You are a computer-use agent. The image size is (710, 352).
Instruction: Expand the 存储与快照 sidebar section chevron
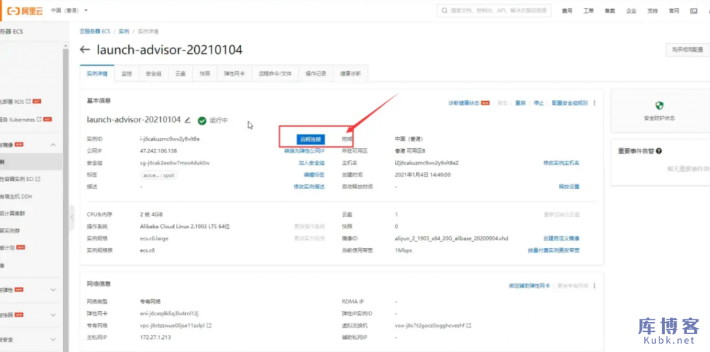(54, 314)
